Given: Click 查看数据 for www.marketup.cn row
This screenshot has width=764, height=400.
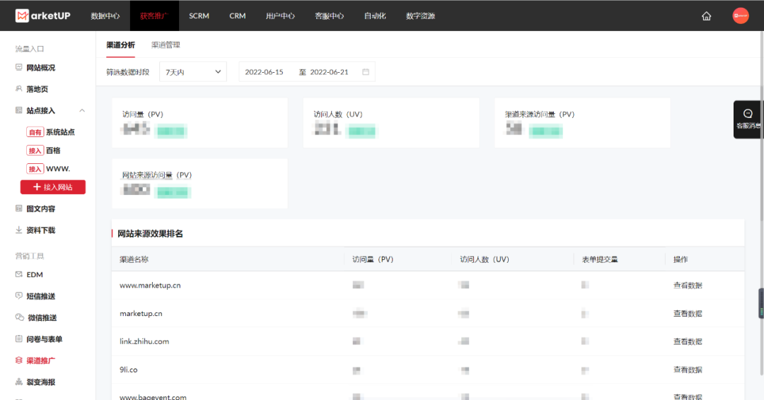Looking at the screenshot, I should pos(688,285).
